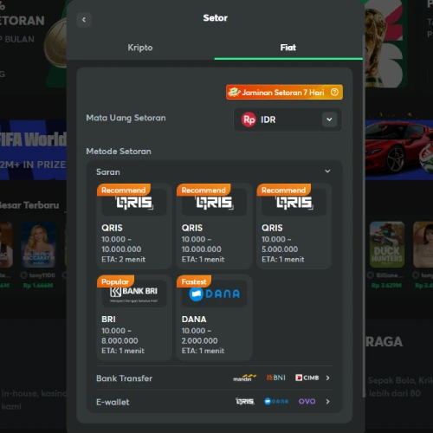Click the Bank BRI logo
This screenshot has width=433, height=433.
coord(134,294)
